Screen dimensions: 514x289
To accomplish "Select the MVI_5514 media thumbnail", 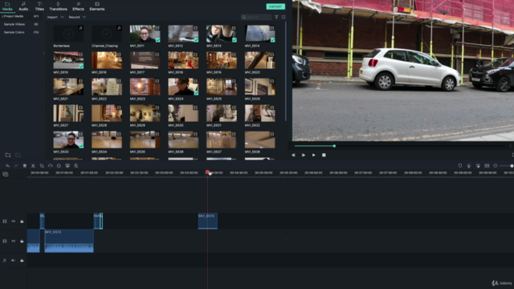I will 259,34.
